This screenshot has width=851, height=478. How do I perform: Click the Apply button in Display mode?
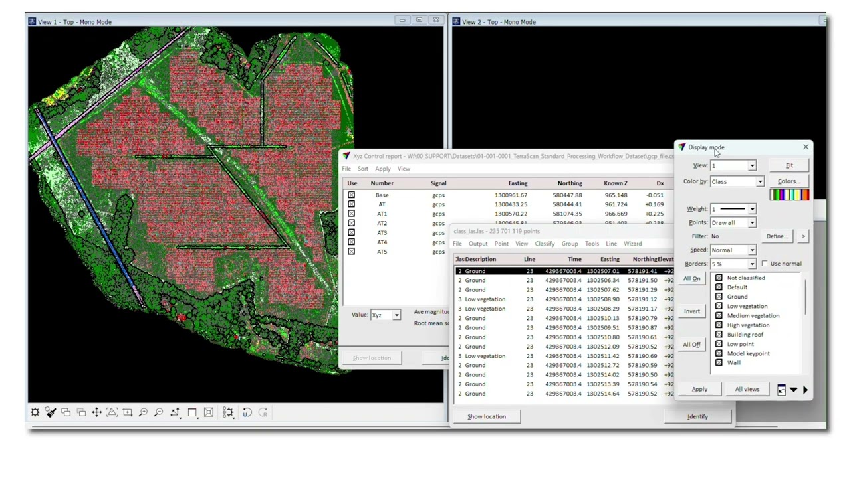[x=699, y=390]
